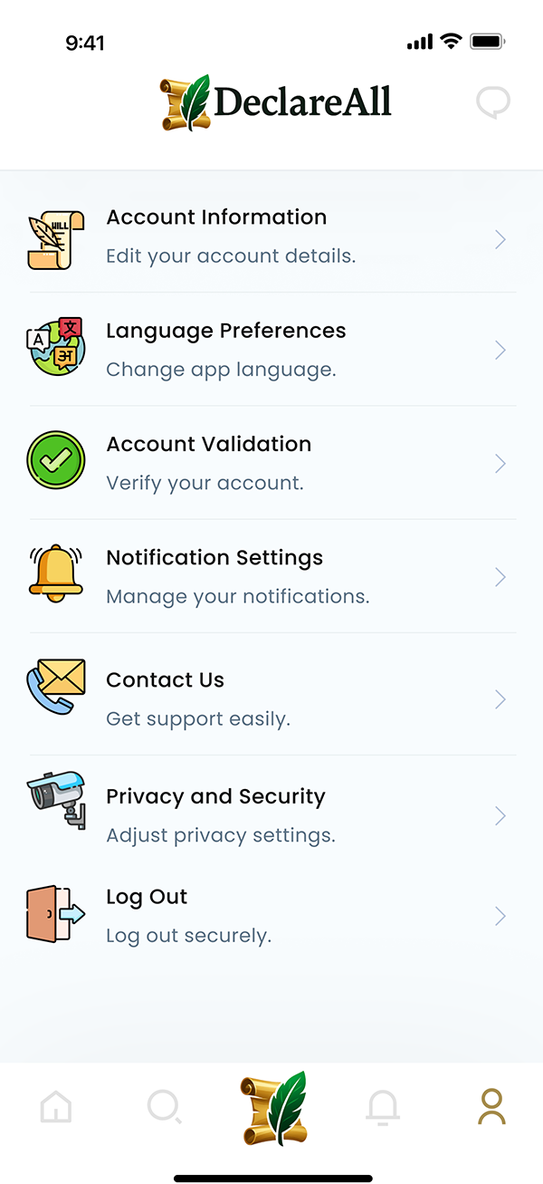Click the envelope and phone contact icon
Viewport: 543px width, 1184px height.
55,687
